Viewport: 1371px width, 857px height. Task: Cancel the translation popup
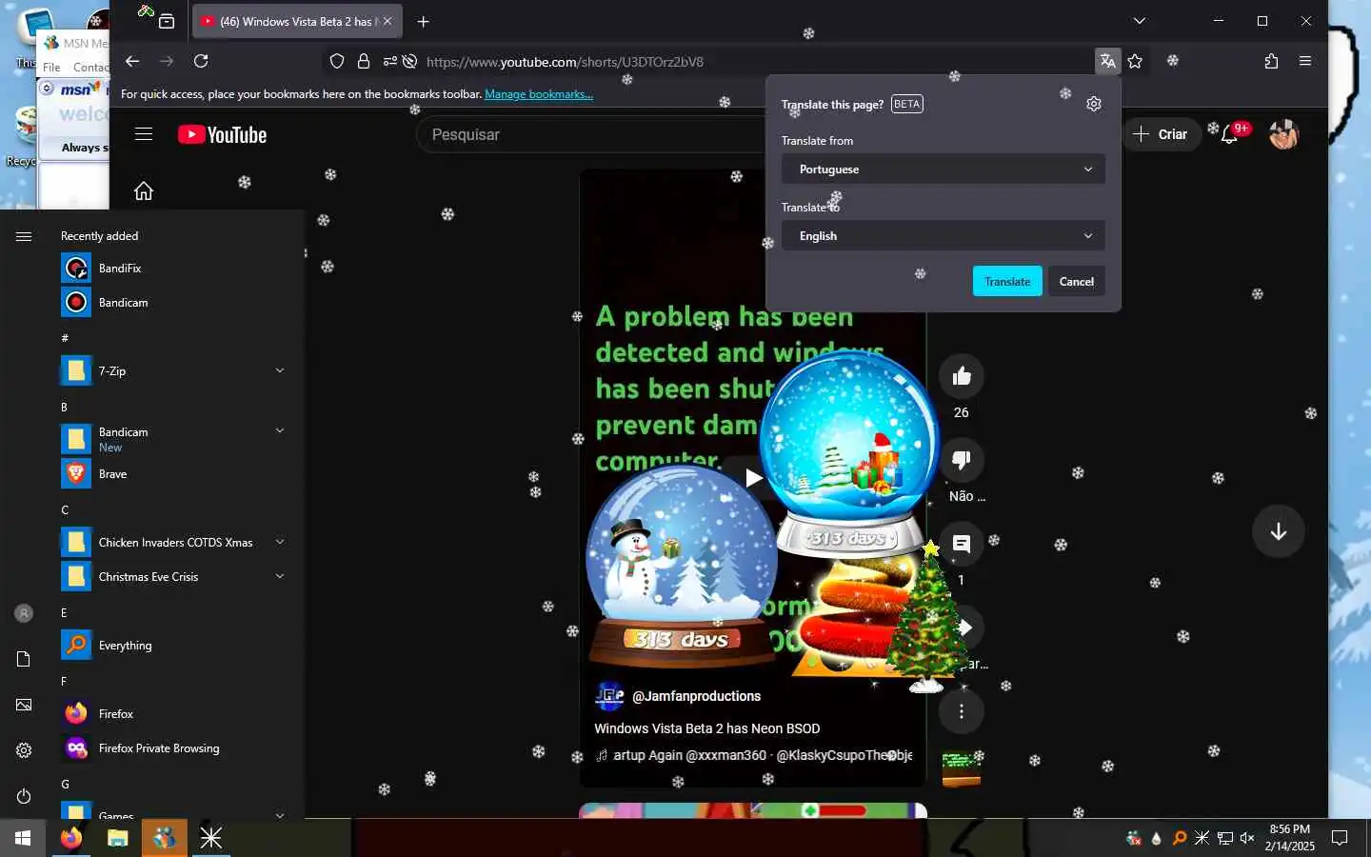(x=1077, y=281)
